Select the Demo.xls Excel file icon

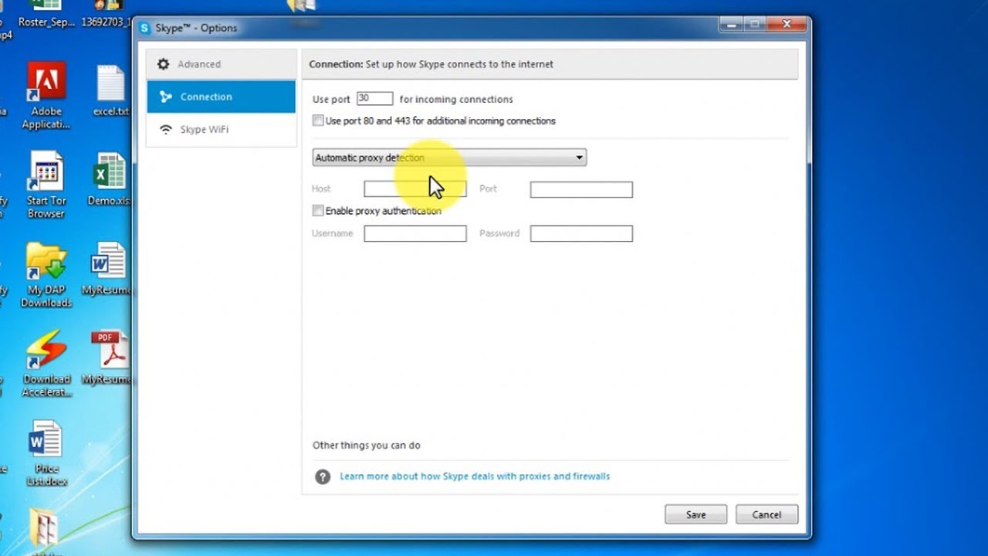110,180
